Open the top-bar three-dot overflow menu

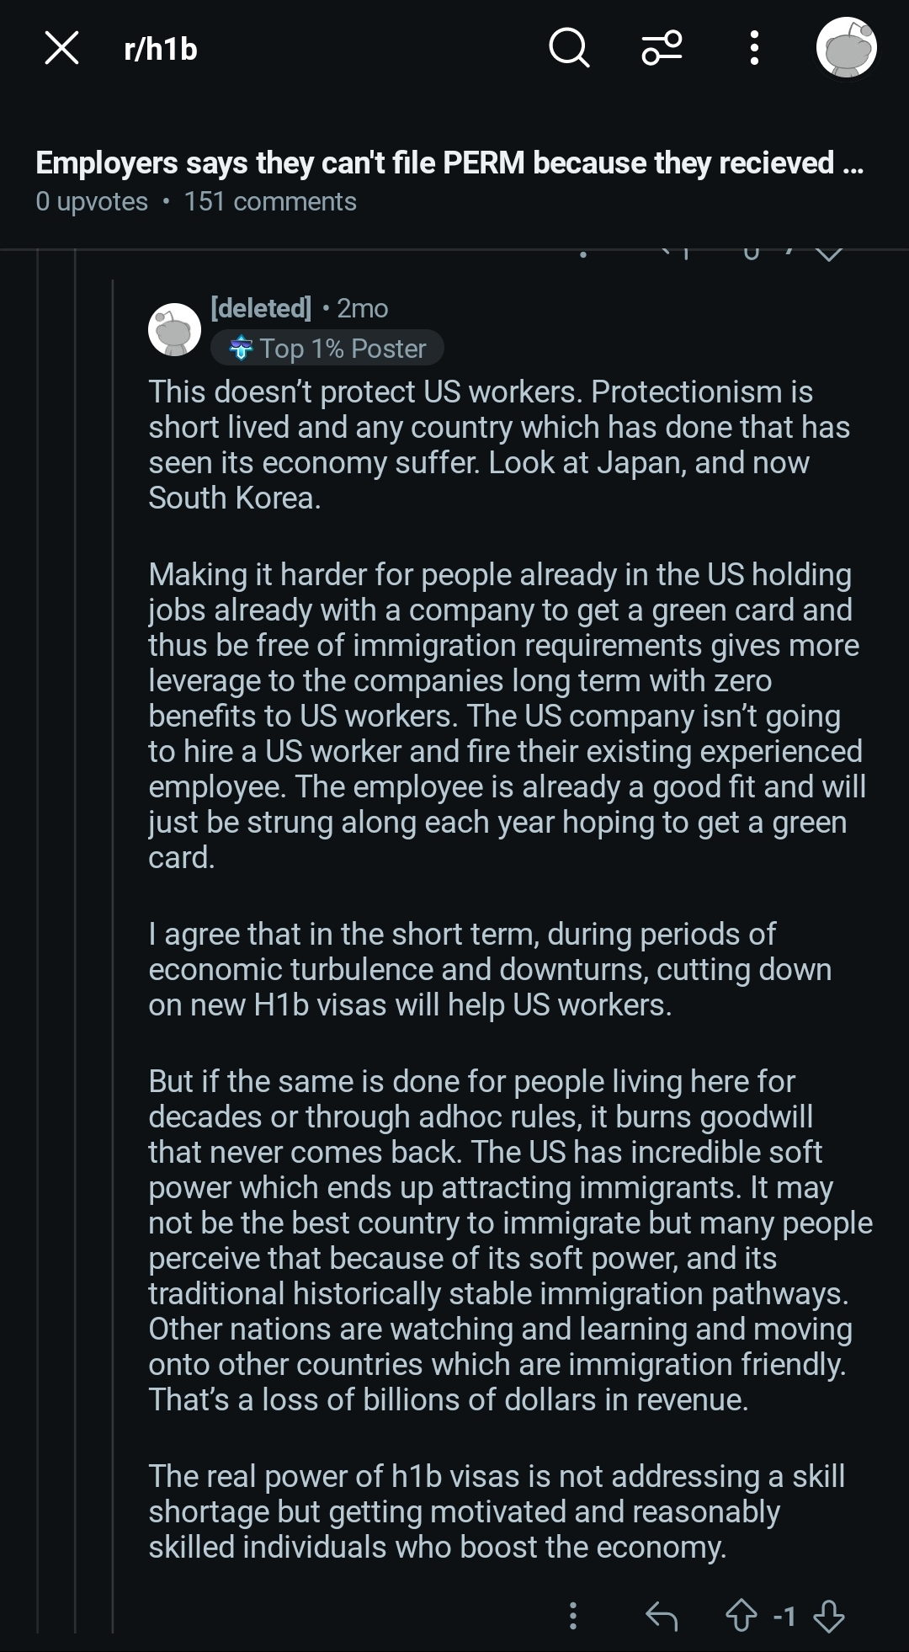click(754, 48)
